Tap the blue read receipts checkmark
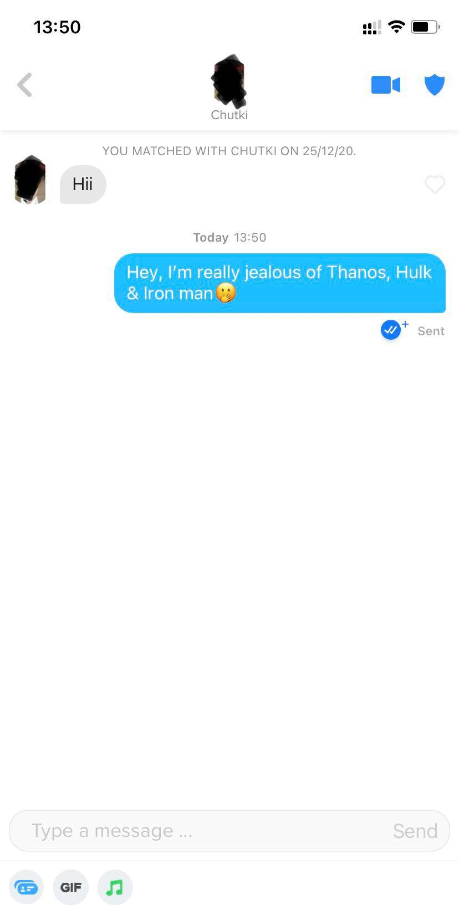This screenshot has width=459, height=920. 391,330
